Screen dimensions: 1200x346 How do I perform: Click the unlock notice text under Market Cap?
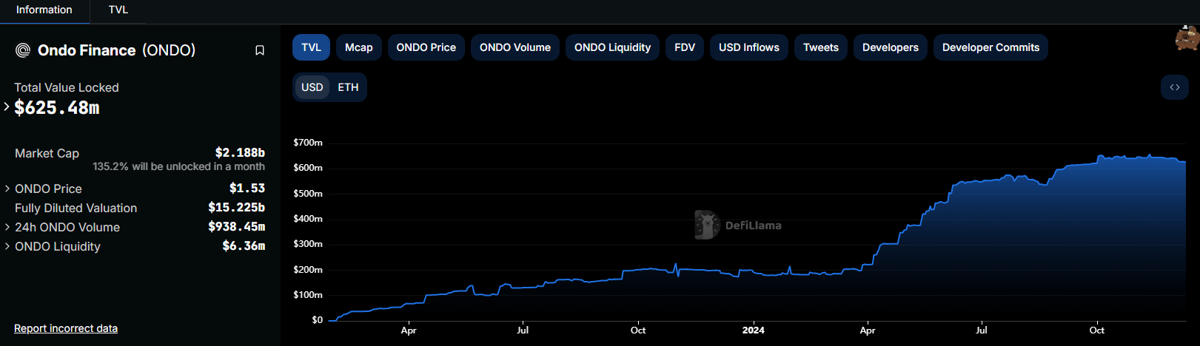178,167
